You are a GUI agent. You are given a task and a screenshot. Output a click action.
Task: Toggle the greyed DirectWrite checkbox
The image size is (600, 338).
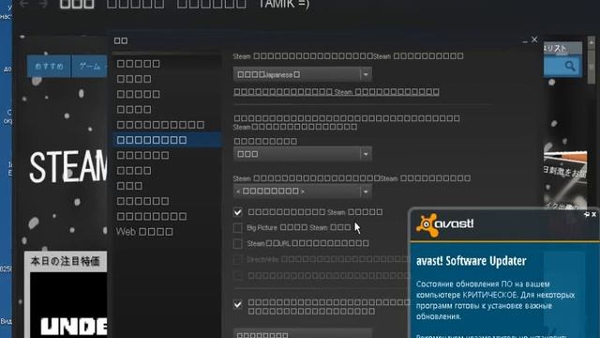(237, 259)
